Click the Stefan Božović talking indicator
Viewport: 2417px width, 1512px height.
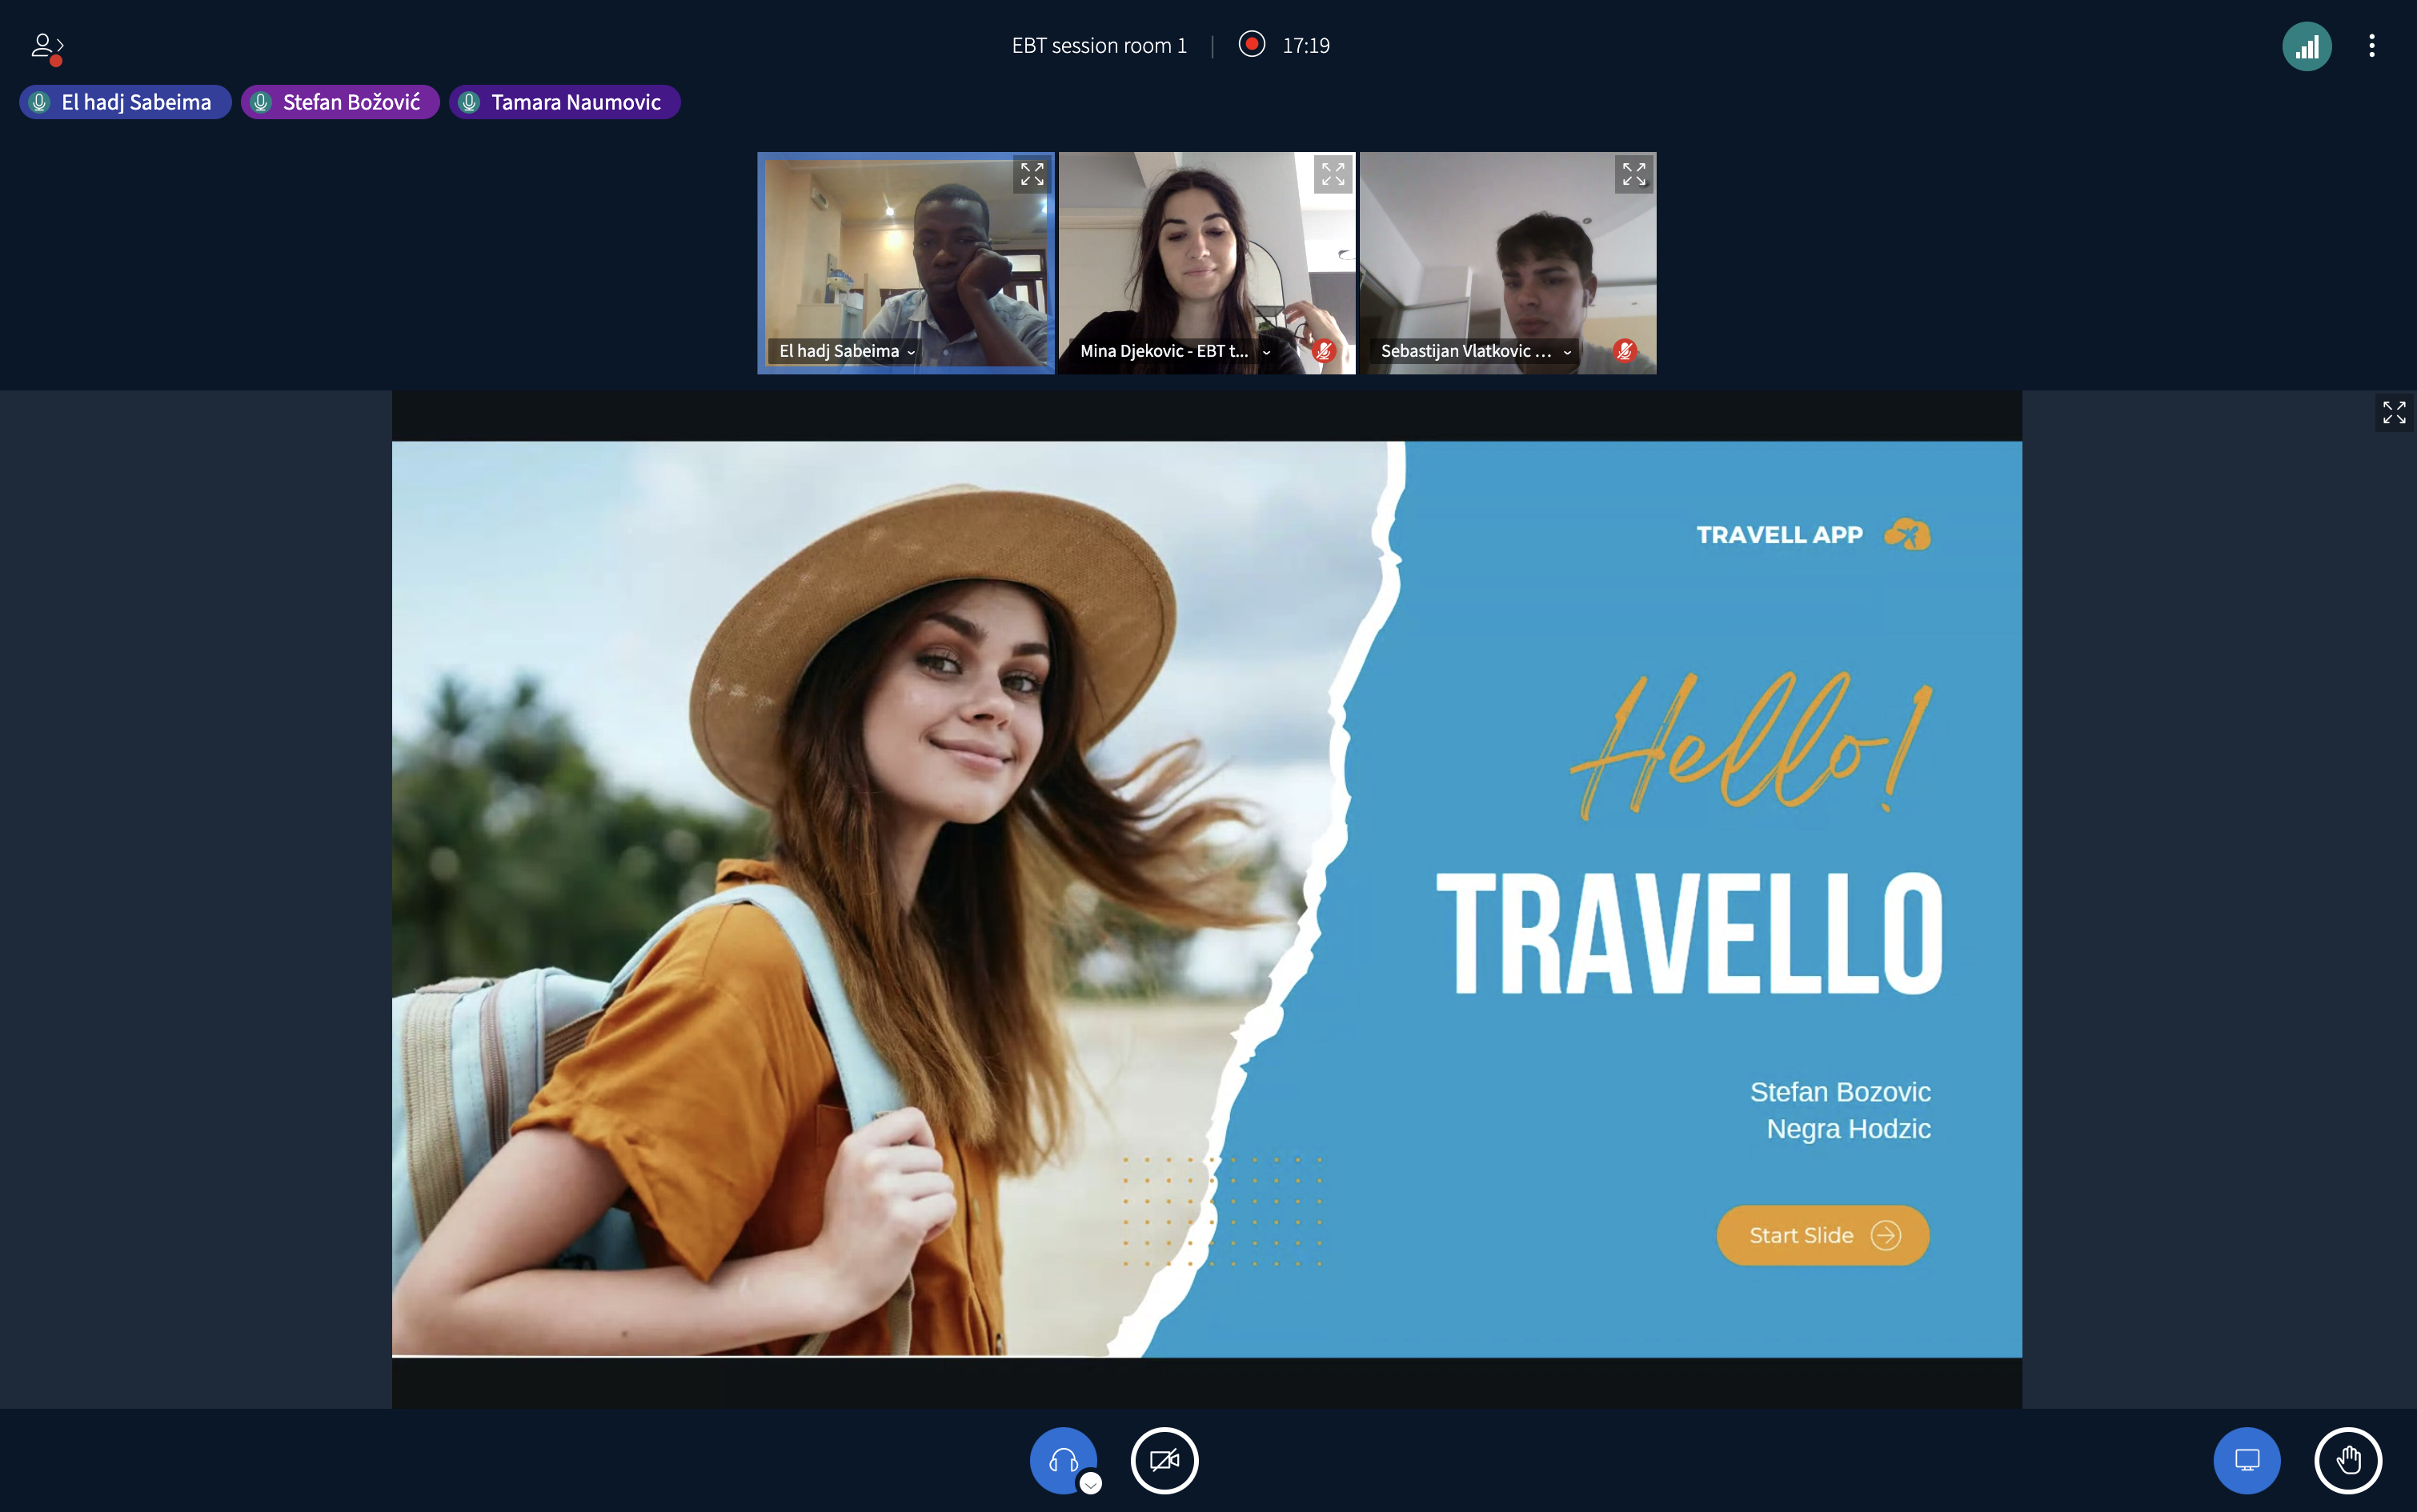(x=339, y=102)
